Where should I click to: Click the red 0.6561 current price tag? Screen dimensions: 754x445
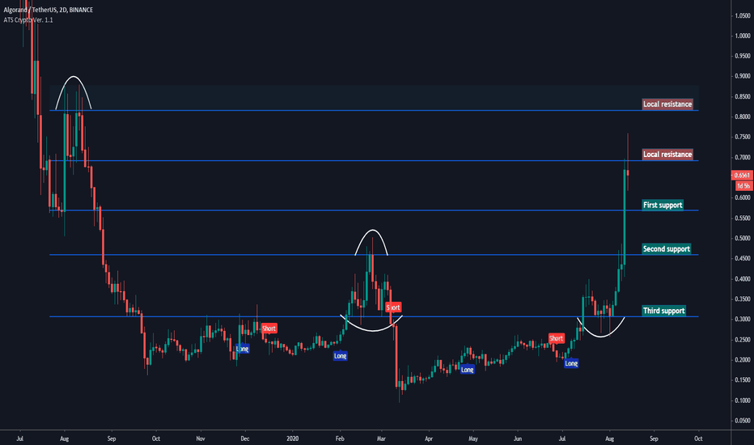pyautogui.click(x=742, y=175)
